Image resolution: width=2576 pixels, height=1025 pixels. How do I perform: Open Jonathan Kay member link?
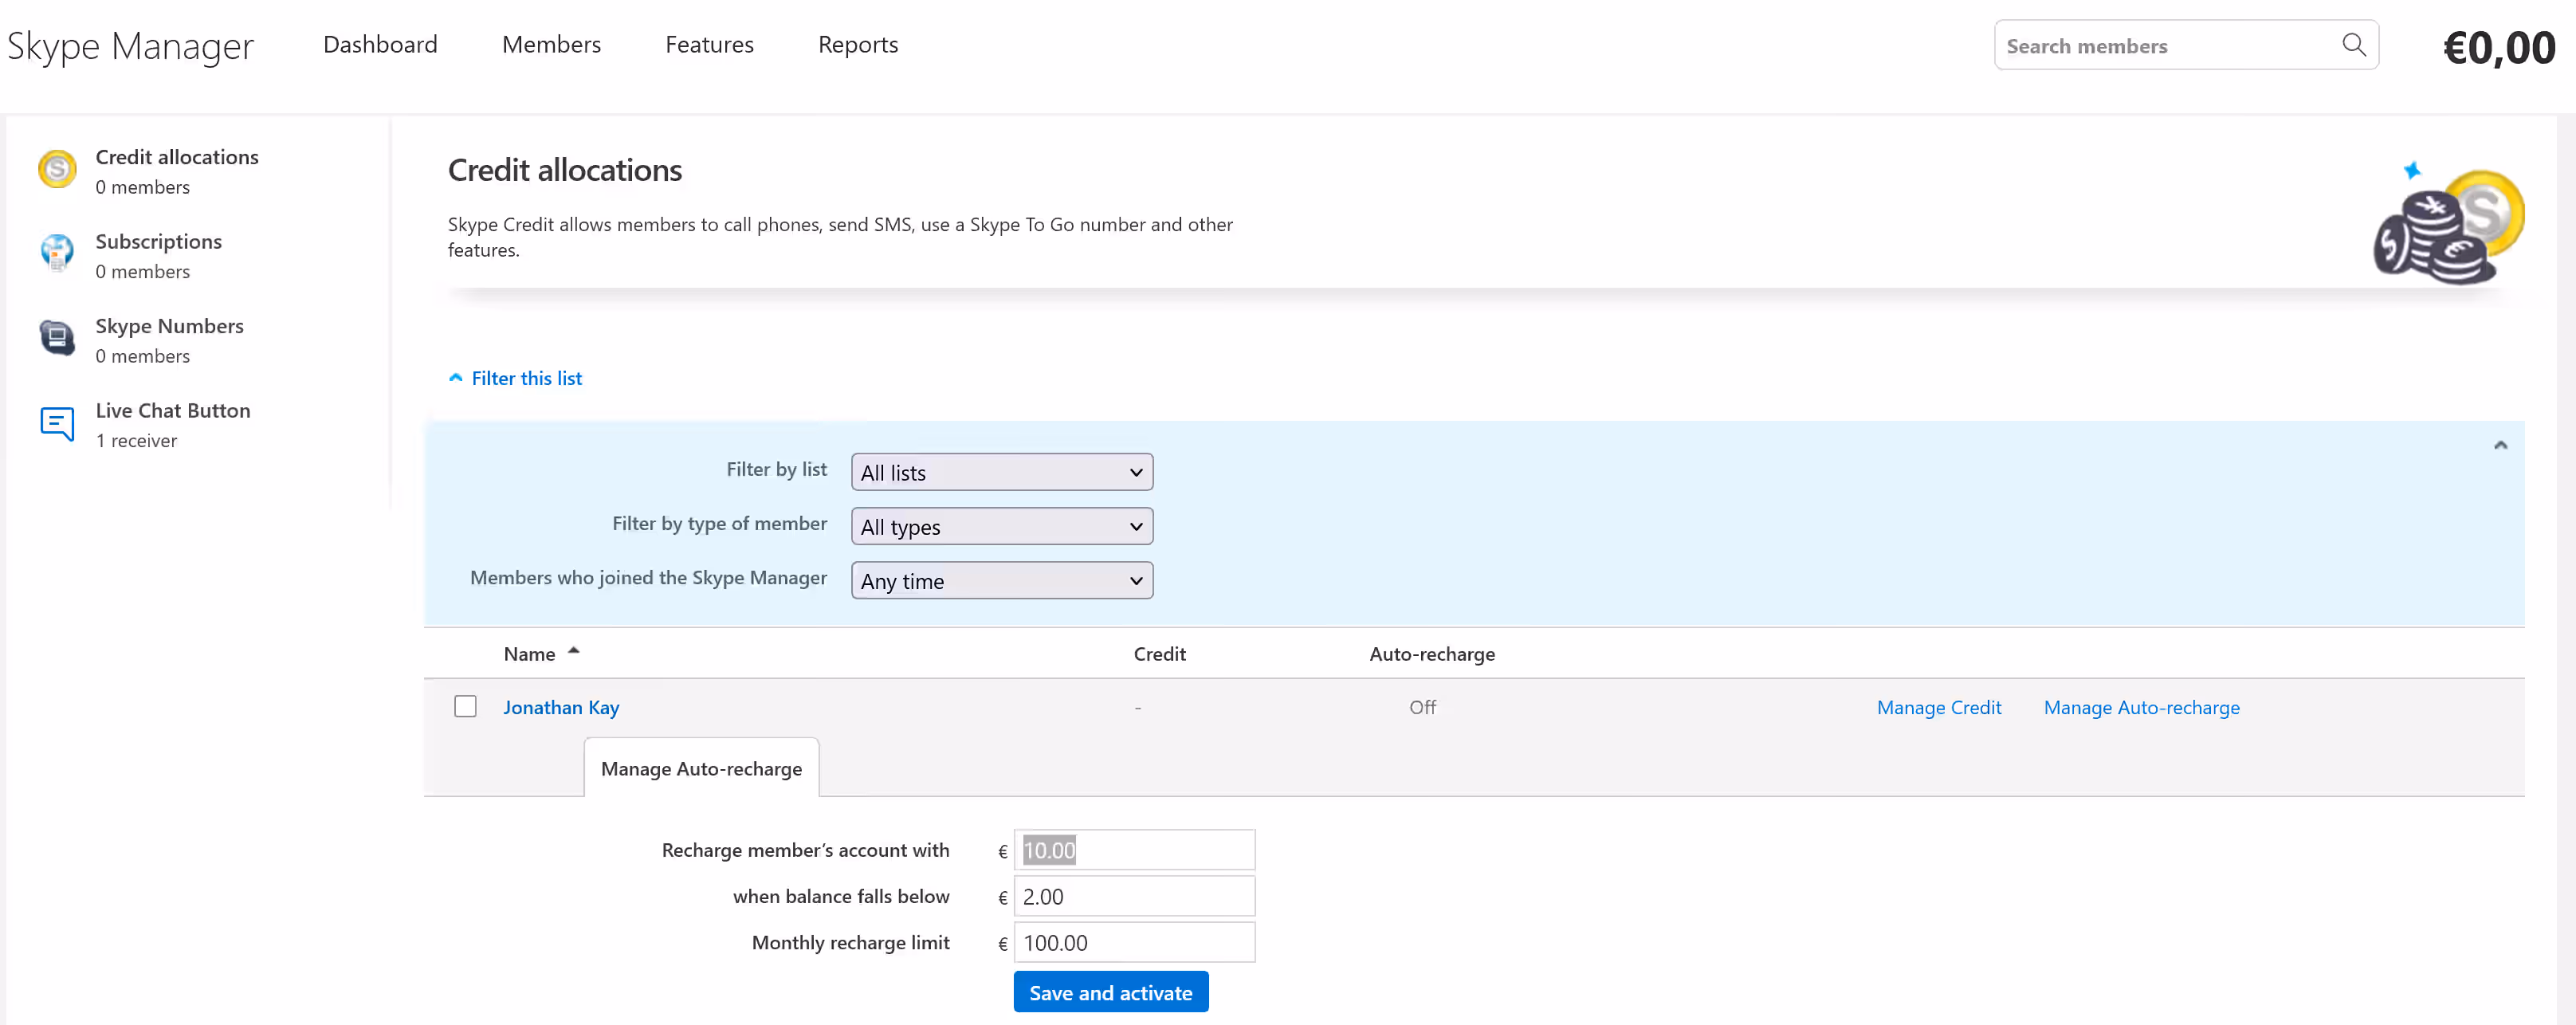click(561, 707)
